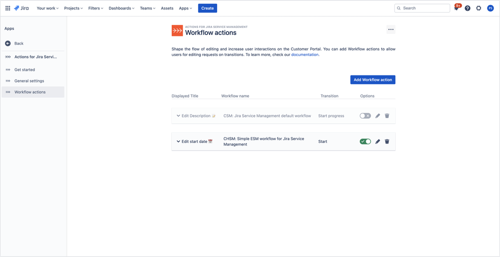Select General settings in the sidebar
500x257 pixels.
pyautogui.click(x=33, y=81)
